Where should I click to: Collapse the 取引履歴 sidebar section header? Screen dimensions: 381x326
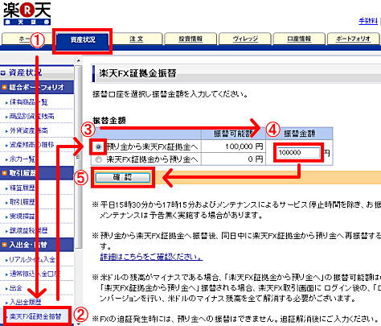37,173
